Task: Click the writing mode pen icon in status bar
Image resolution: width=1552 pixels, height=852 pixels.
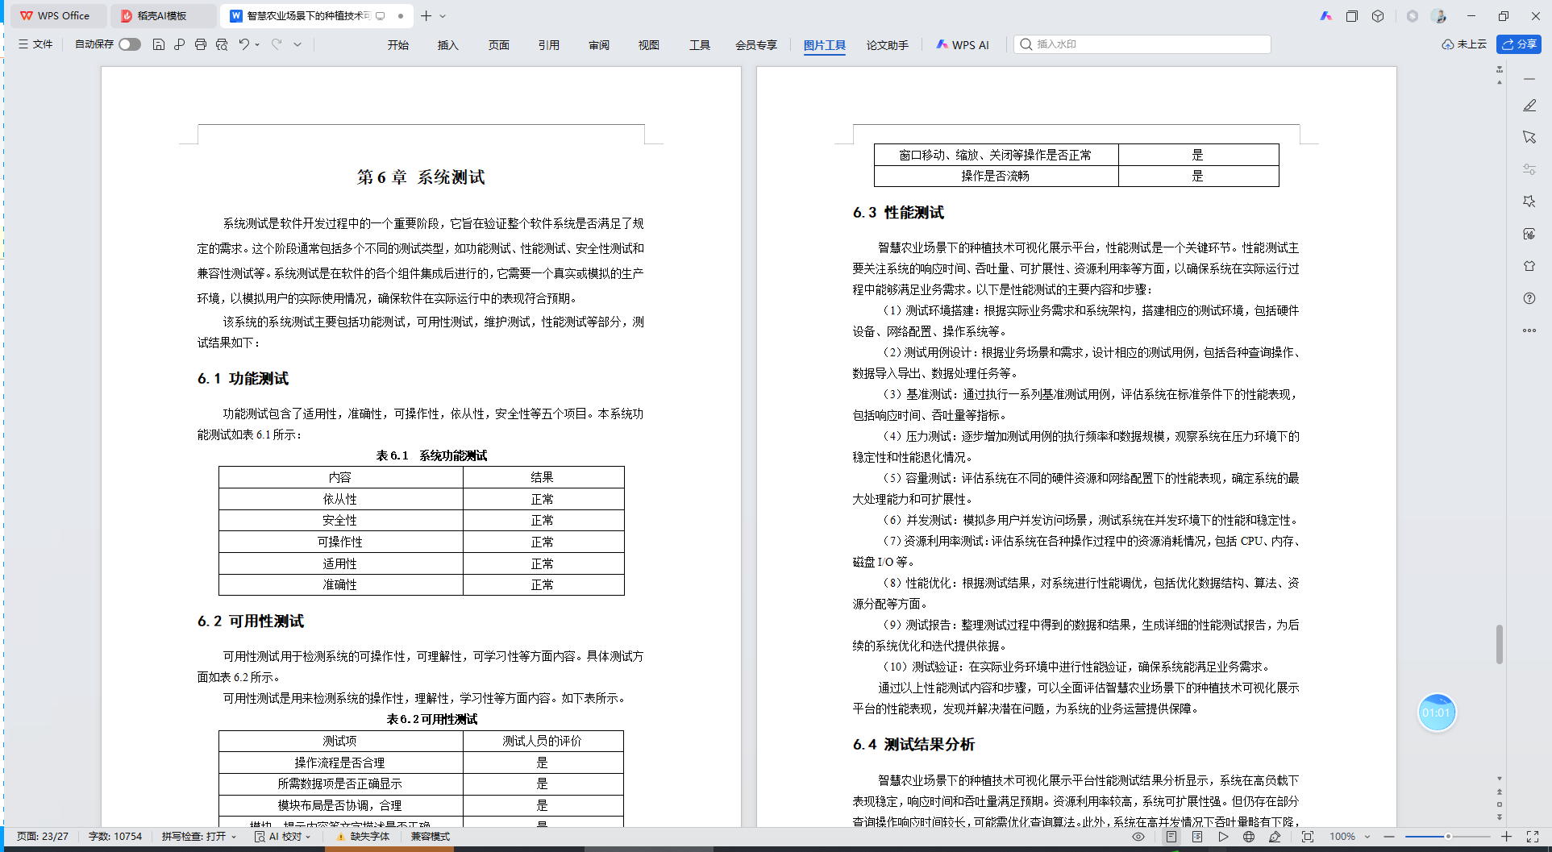Action: pos(1275,837)
